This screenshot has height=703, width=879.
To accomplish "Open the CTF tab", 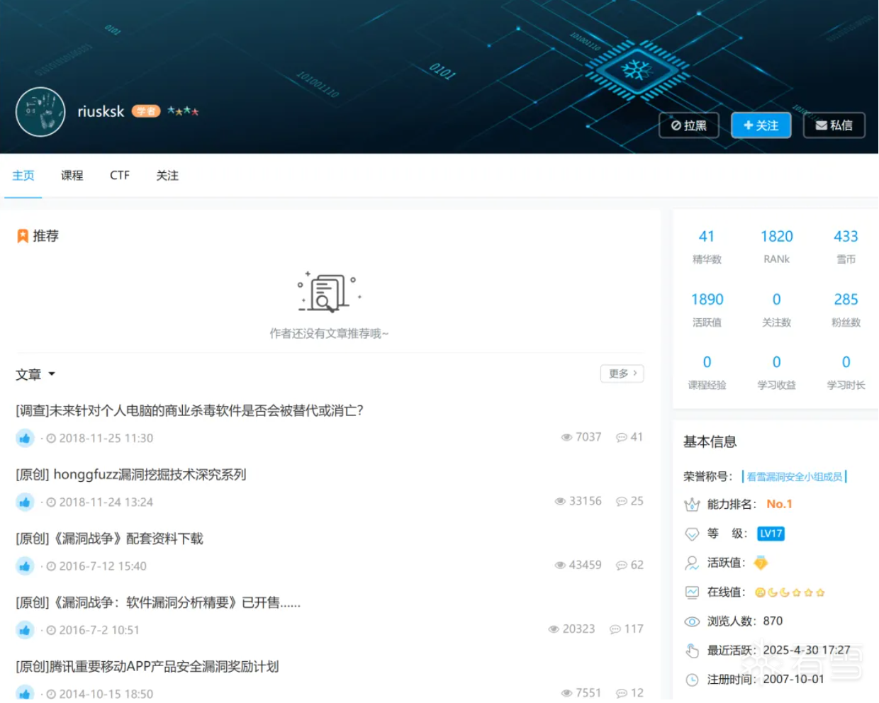I will pos(120,176).
